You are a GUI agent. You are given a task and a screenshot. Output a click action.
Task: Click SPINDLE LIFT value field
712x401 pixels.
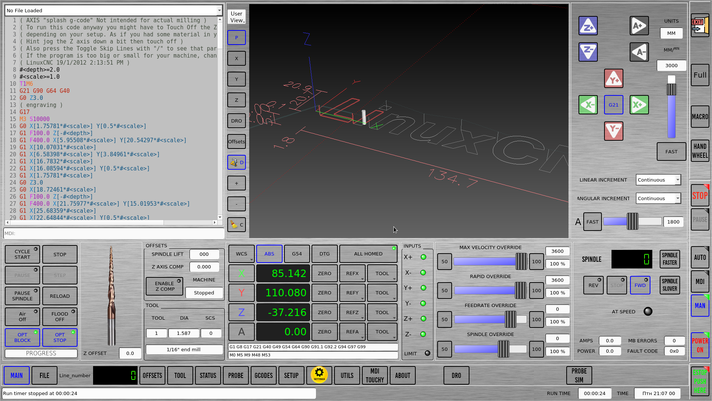(204, 254)
